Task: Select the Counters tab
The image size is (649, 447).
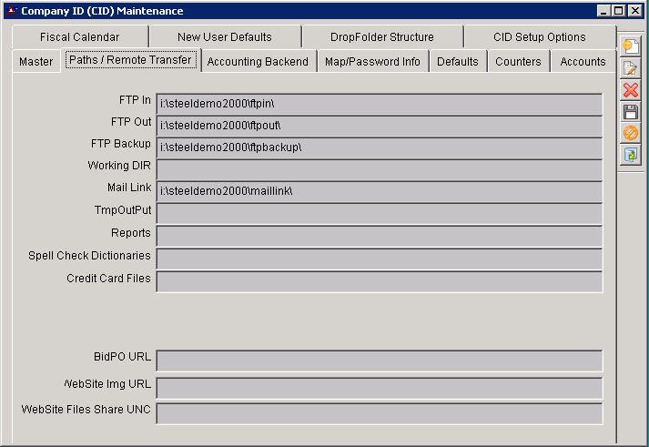Action: pyautogui.click(x=518, y=62)
